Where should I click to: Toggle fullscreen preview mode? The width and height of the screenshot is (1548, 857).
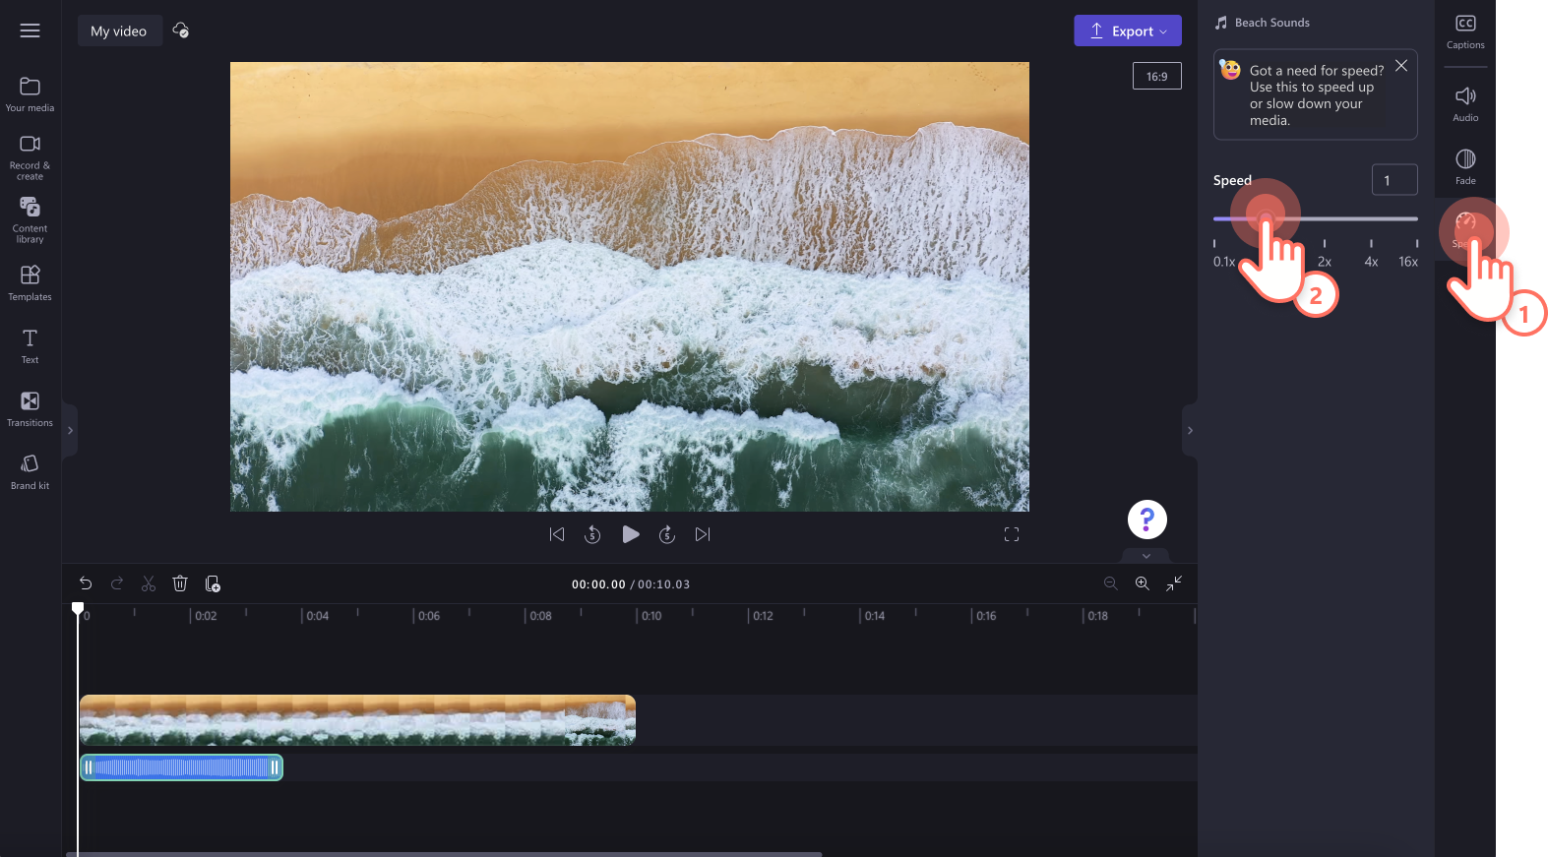[1012, 534]
